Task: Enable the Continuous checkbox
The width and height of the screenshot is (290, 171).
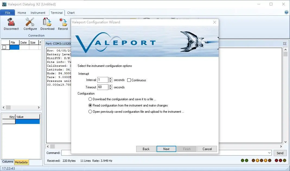Action: pyautogui.click(x=129, y=80)
